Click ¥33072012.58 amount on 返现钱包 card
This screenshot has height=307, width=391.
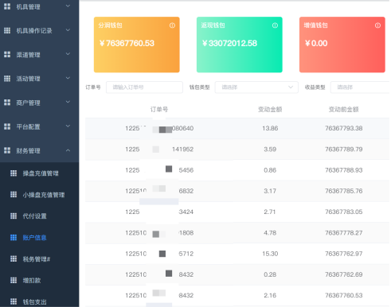coord(229,43)
